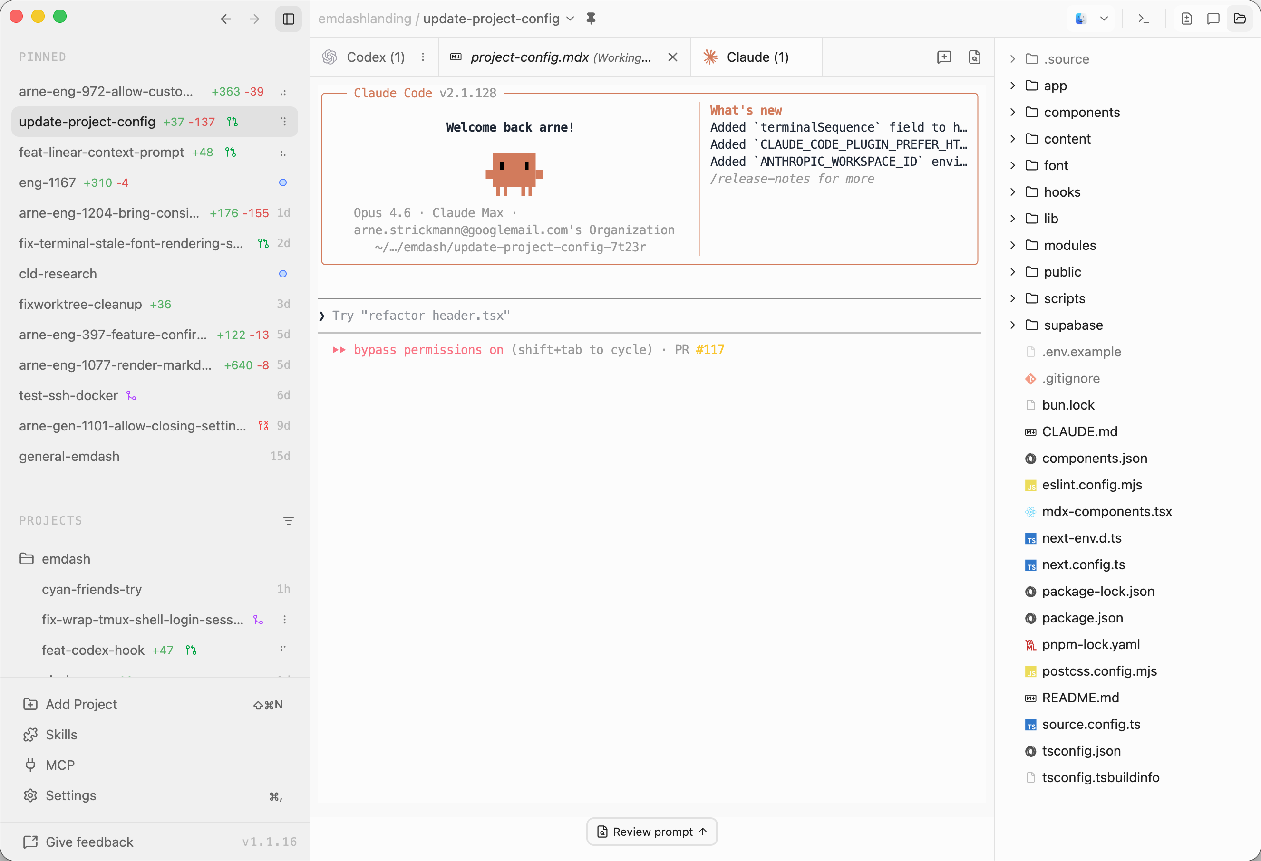The height and width of the screenshot is (861, 1261).
Task: Select fixworktree-cleanup pinned task
Action: [x=155, y=304]
